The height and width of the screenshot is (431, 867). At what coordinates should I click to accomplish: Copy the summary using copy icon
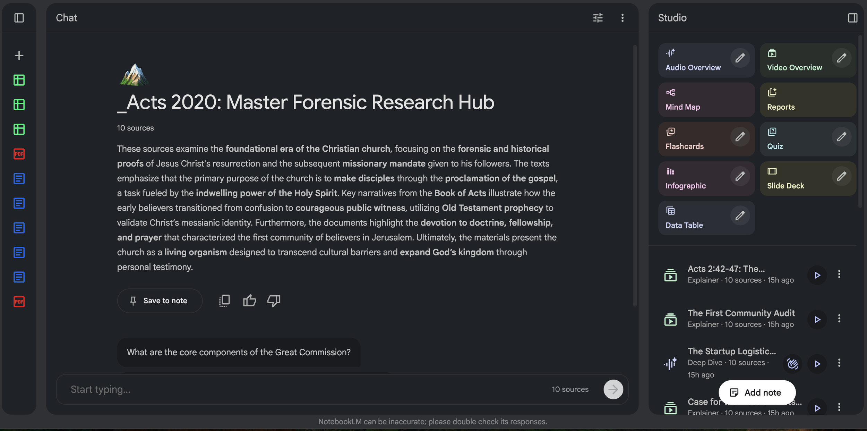coord(224,301)
